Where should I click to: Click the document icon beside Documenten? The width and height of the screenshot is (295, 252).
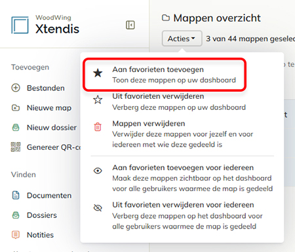[16, 195]
